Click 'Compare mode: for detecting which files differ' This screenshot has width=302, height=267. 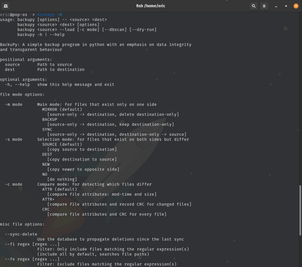(94, 185)
